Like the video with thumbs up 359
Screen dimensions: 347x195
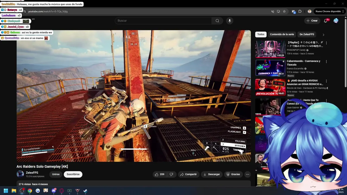pyautogui.click(x=159, y=174)
